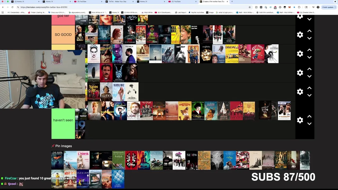Open the Lab Report bookmark
Viewport: 338px width, 190px height.
pyautogui.click(x=181, y=12)
